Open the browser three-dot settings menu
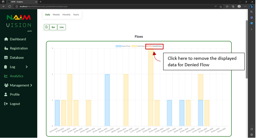256x138 pixels. click(x=245, y=6)
